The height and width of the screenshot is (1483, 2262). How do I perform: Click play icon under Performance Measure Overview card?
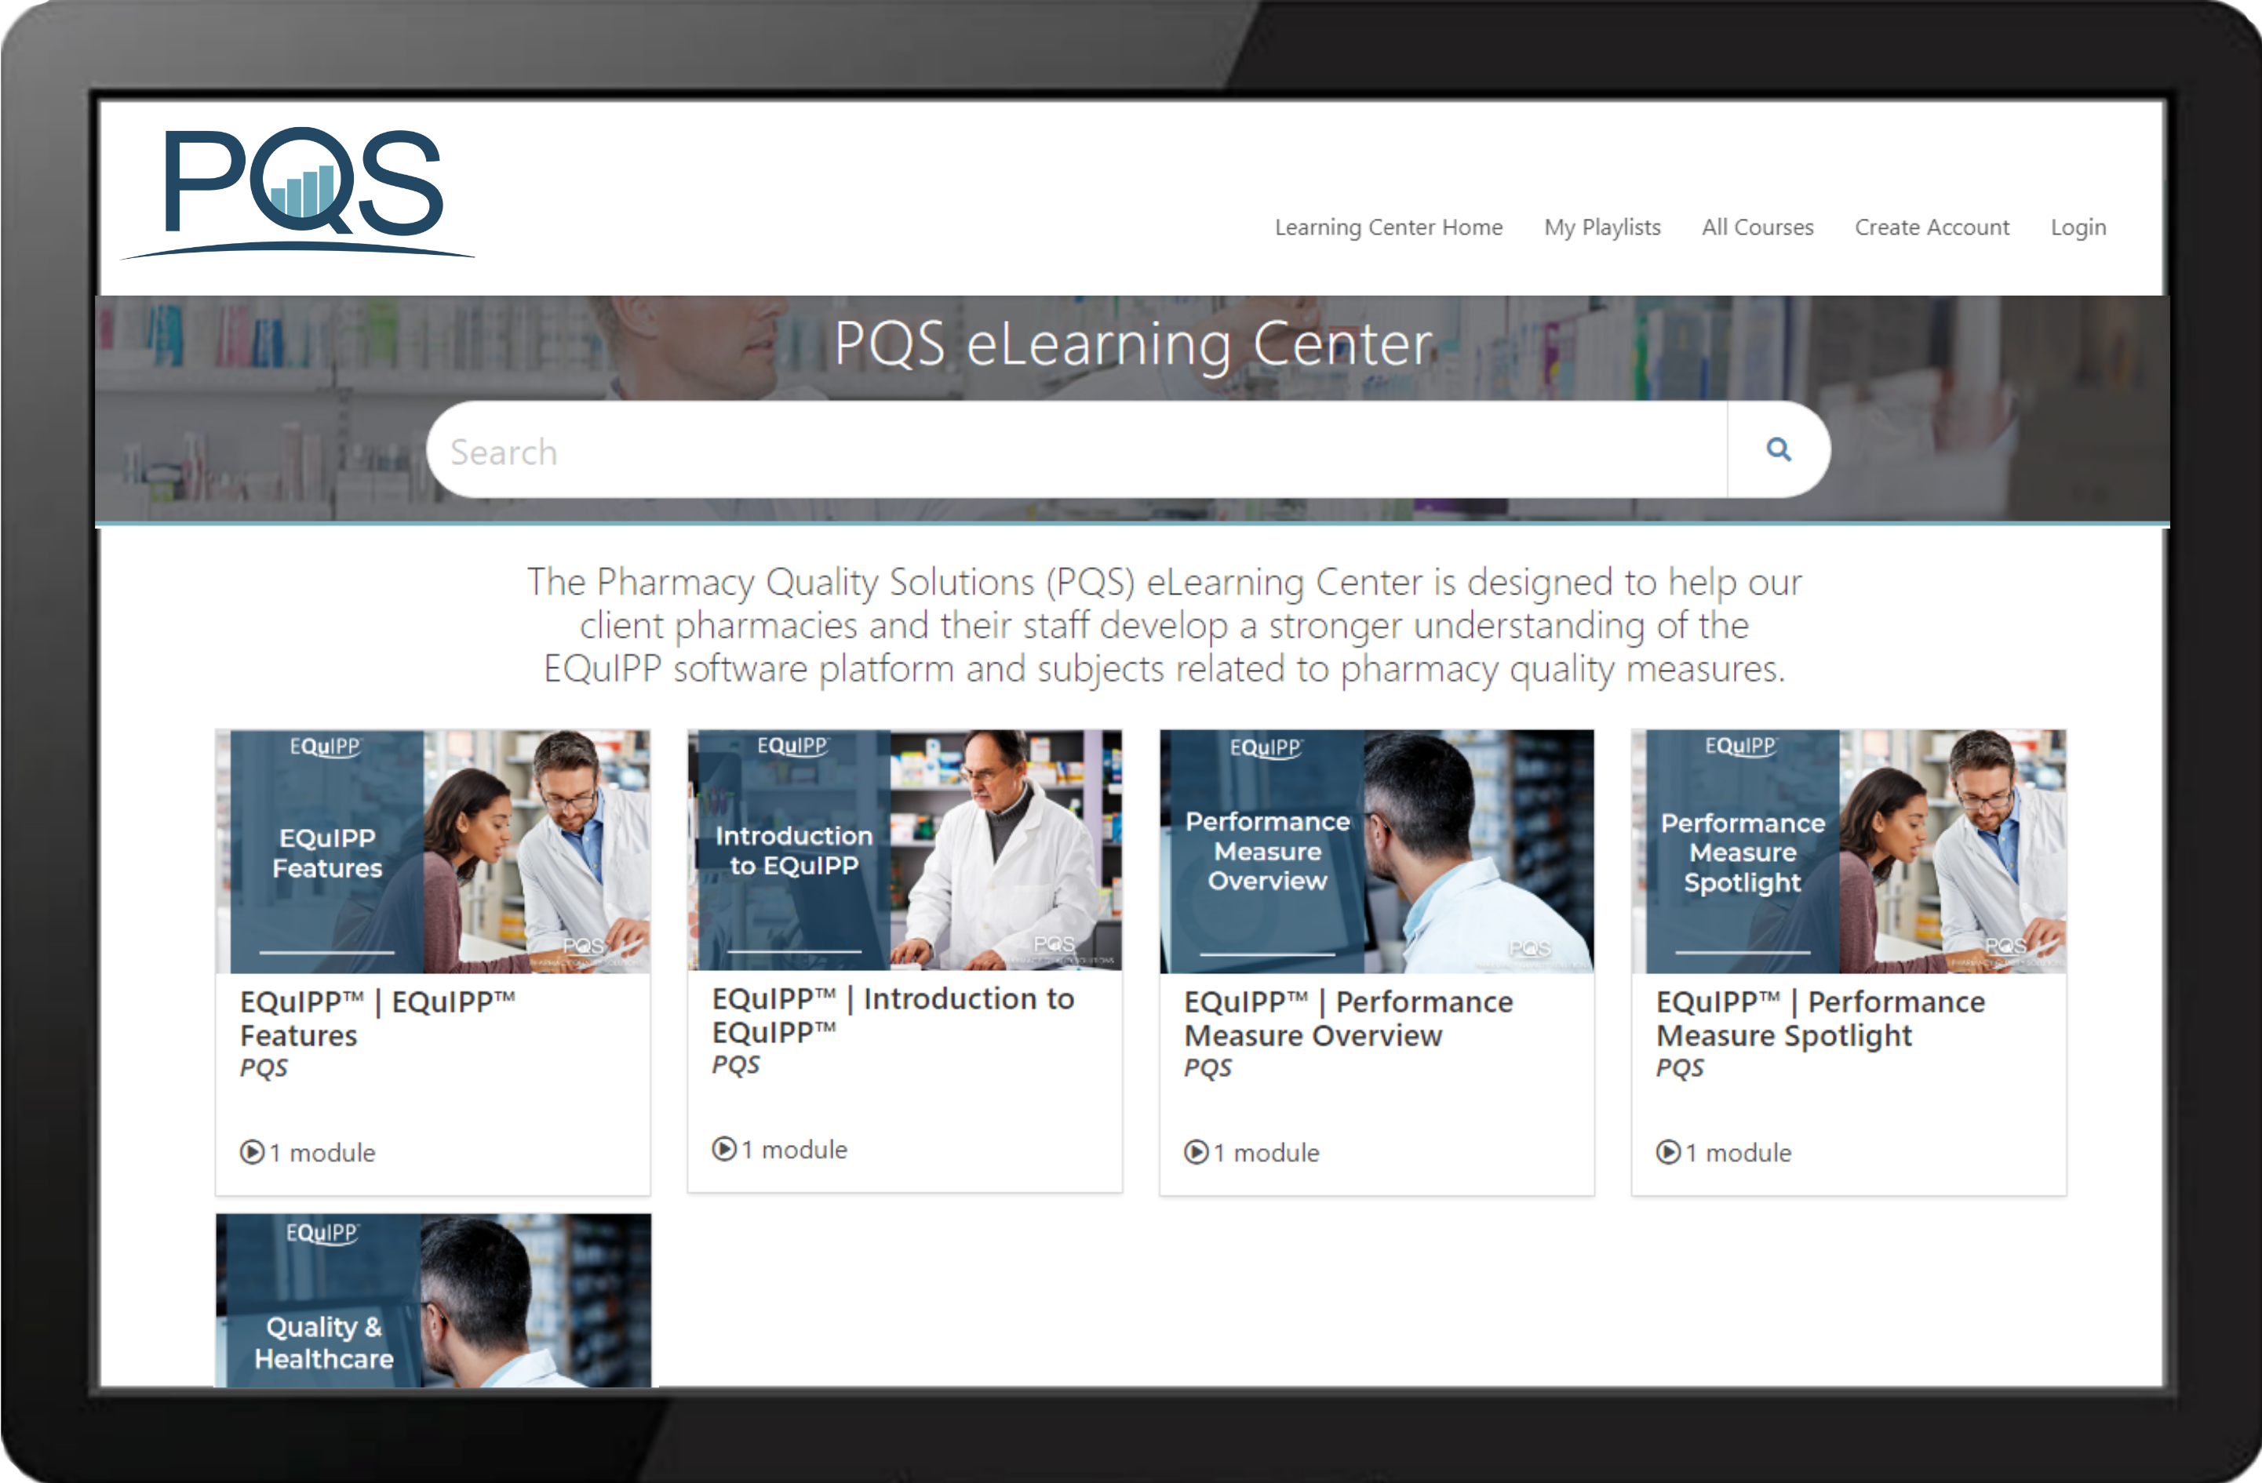pyautogui.click(x=1197, y=1152)
